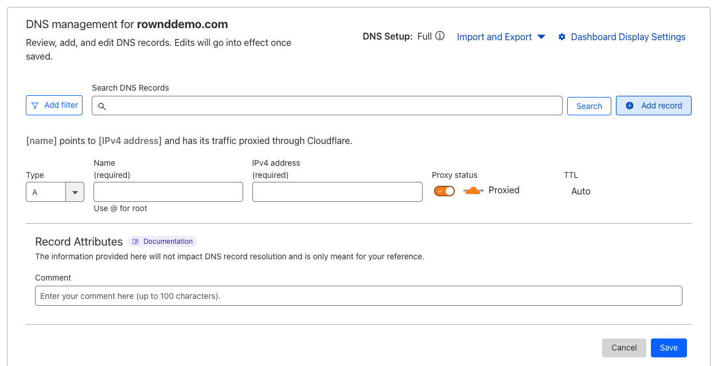Save the new DNS record

pyautogui.click(x=669, y=348)
